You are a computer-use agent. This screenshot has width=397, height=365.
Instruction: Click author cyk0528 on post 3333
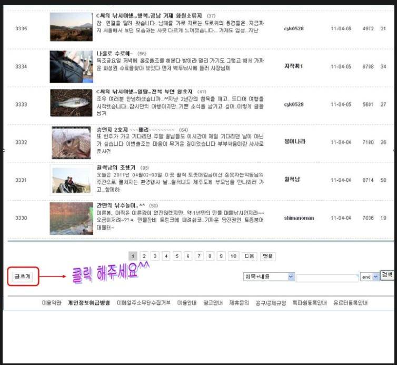coord(294,104)
